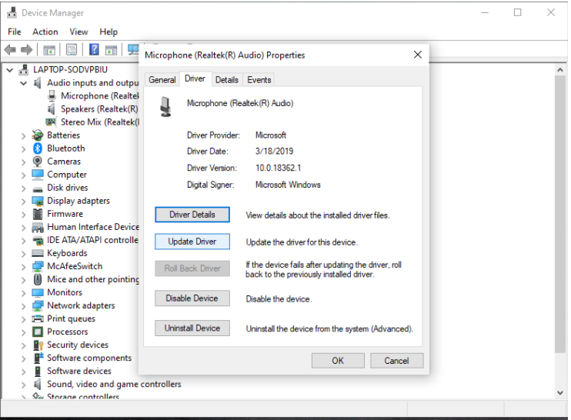Image resolution: width=571 pixels, height=420 pixels.
Task: Expand the Processors category
Action: [x=23, y=332]
